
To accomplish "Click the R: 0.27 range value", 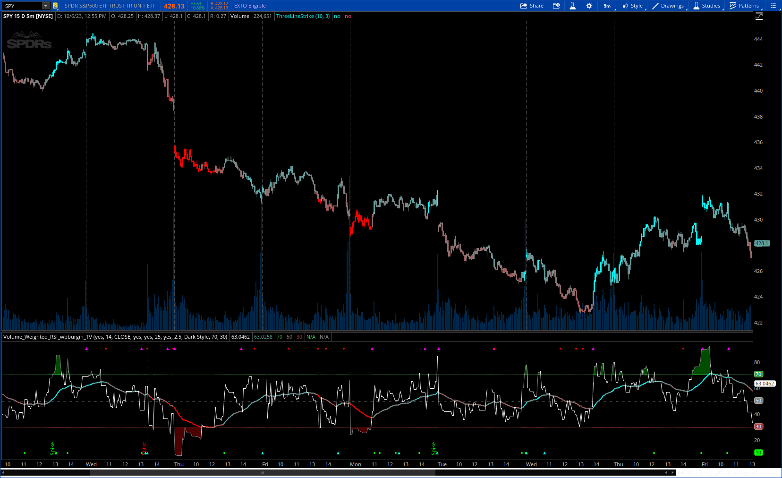I will coord(218,16).
